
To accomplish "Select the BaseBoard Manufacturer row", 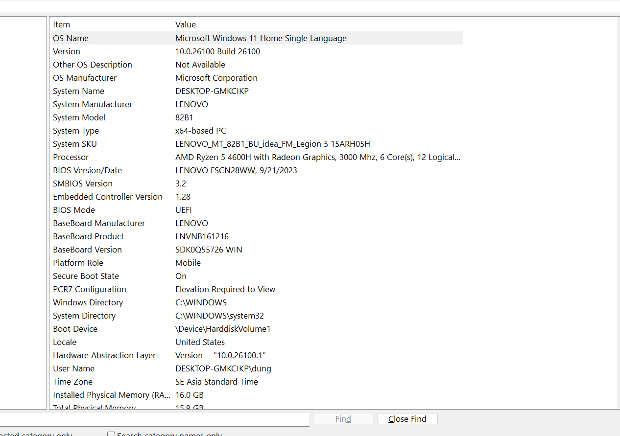I will (x=257, y=223).
